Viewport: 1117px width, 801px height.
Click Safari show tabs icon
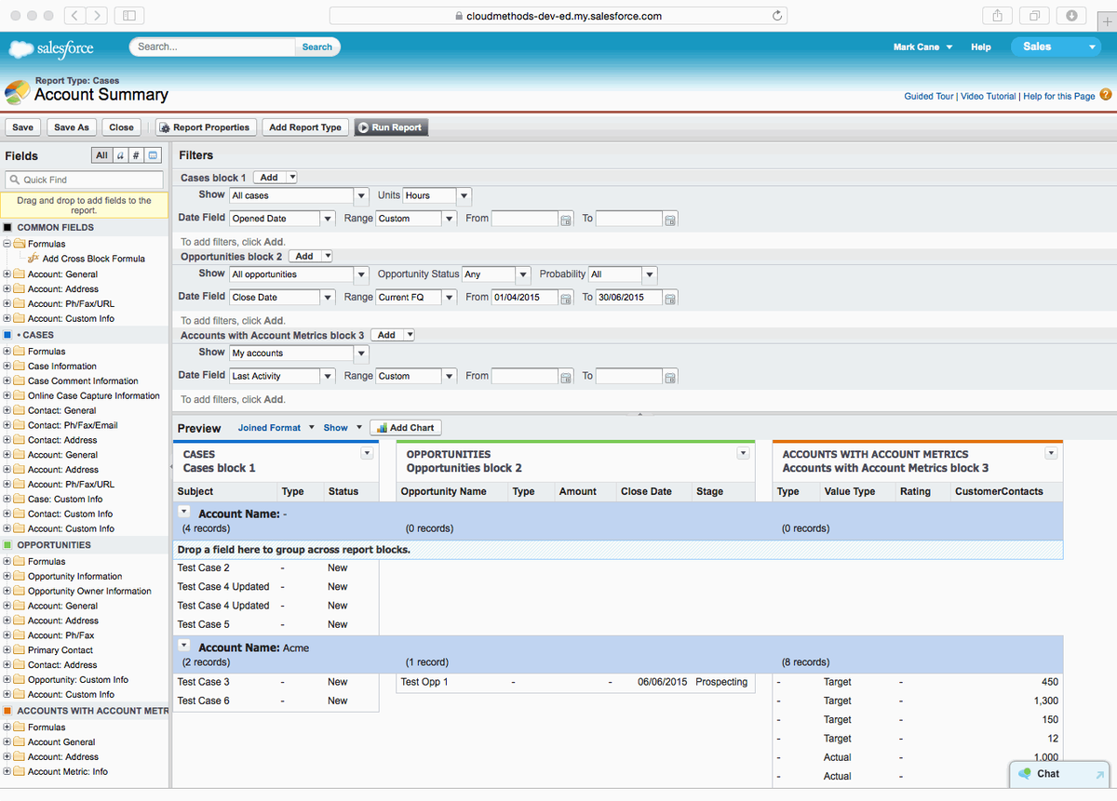coord(1034,16)
